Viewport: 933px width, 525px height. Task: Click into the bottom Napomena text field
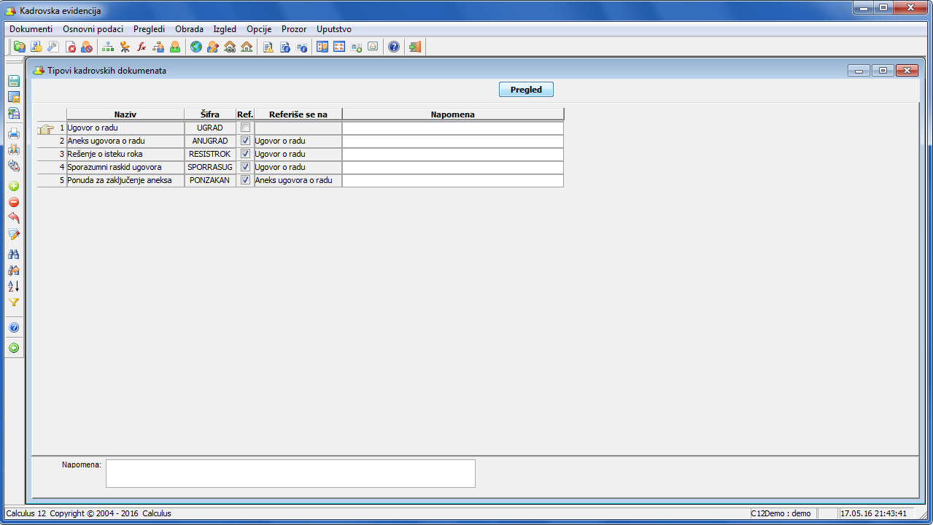(x=290, y=473)
